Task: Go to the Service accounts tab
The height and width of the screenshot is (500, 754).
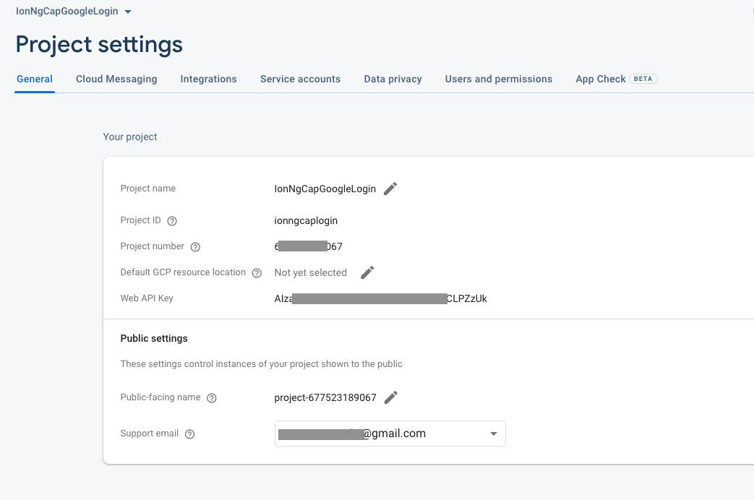Action: (300, 79)
